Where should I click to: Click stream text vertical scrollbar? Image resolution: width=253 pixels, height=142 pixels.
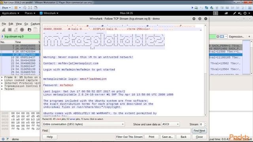(x=206, y=70)
